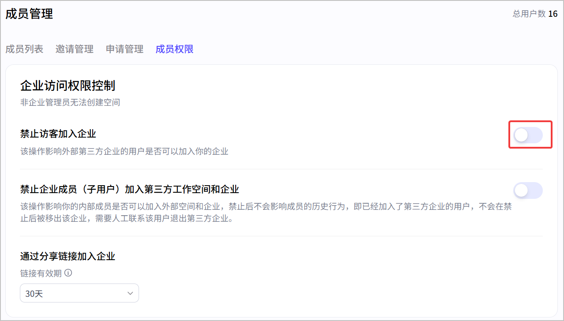Open the 邀请管理 tab
The width and height of the screenshot is (564, 321).
75,49
